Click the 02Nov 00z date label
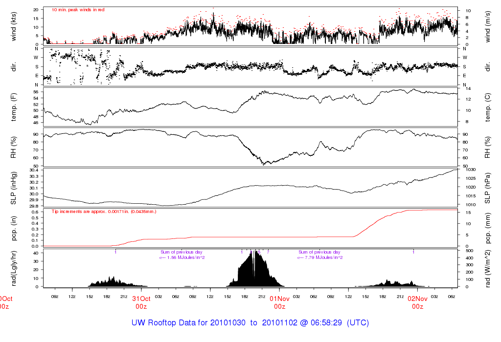This screenshot has height=342, width=501. pyautogui.click(x=418, y=302)
